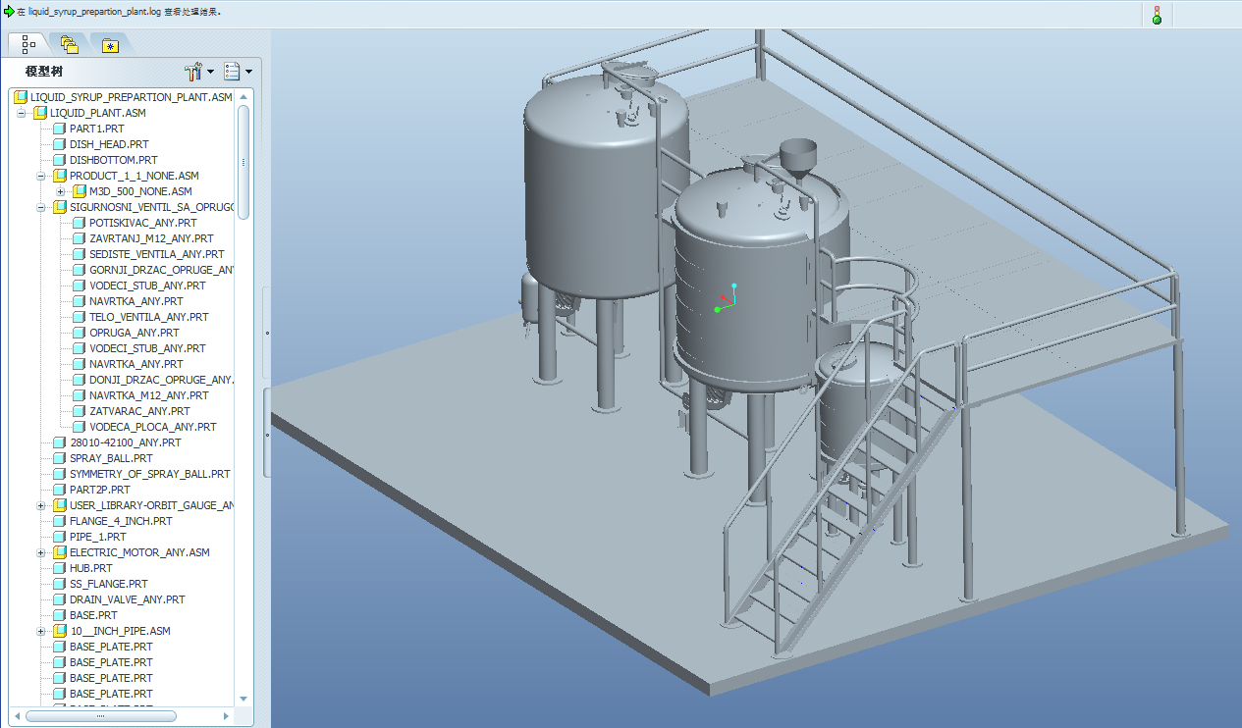Viewport: 1242px width, 728px height.
Task: Select GORNJI_DRZAC_OPRUGE part row
Action: (161, 270)
